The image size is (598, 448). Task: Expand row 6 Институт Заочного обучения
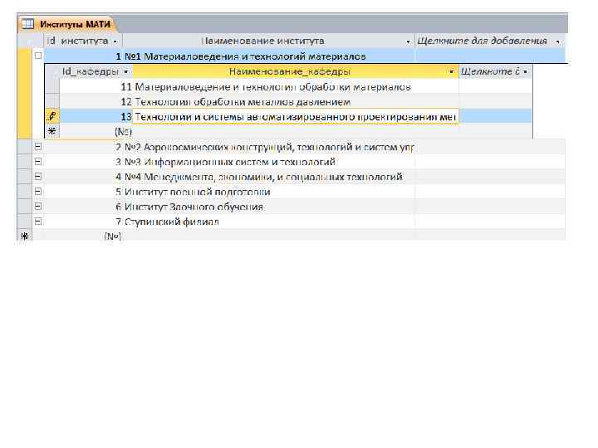37,206
